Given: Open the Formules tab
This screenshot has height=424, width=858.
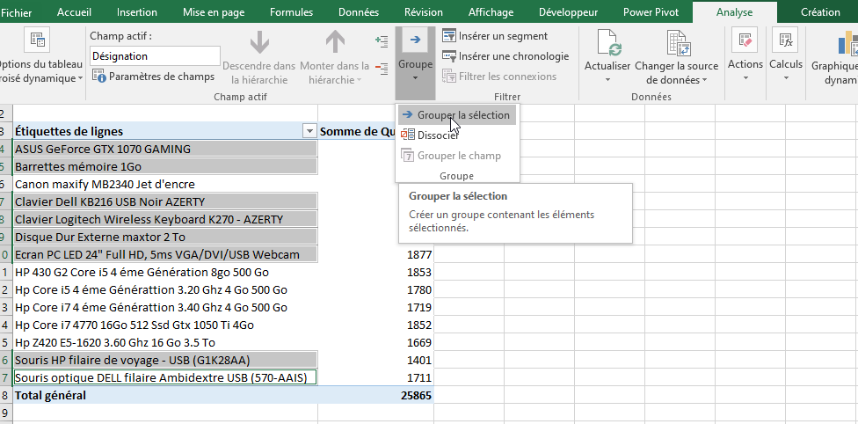Looking at the screenshot, I should point(292,12).
